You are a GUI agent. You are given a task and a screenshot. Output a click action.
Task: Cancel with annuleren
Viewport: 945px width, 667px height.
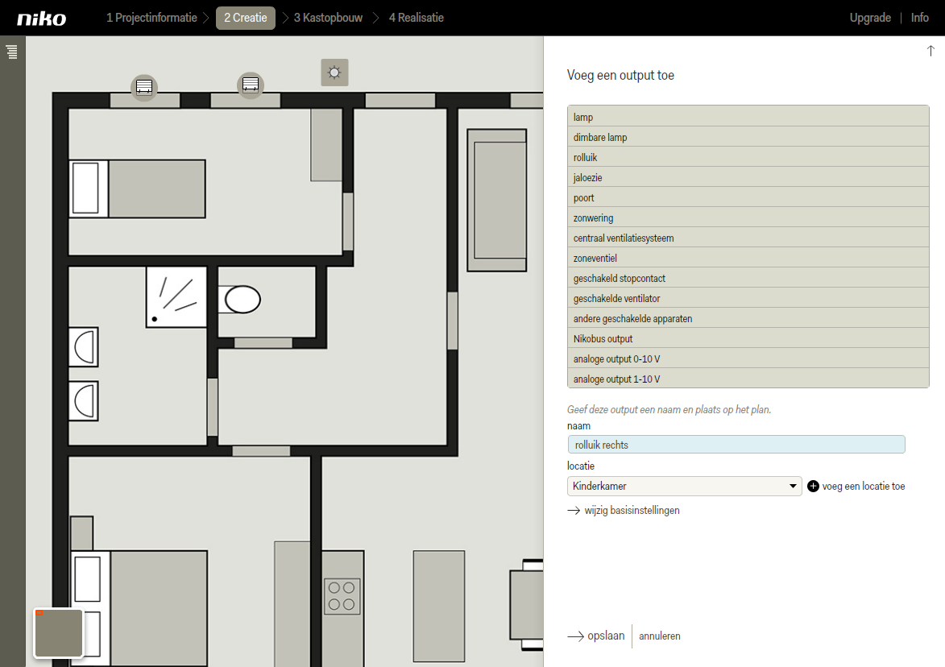click(659, 636)
